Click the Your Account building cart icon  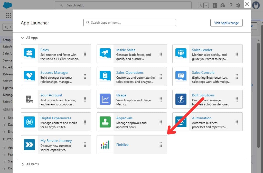29,99
